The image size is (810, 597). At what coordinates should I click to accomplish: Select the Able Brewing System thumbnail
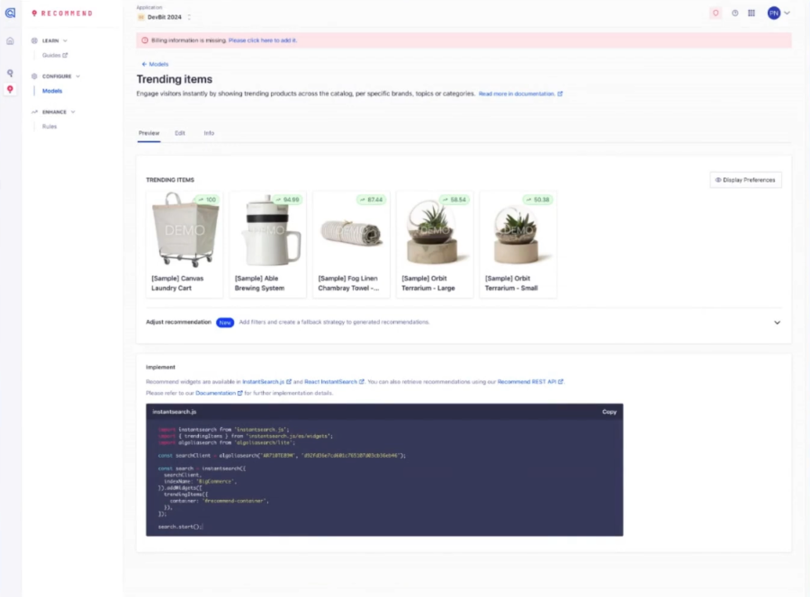(x=267, y=230)
